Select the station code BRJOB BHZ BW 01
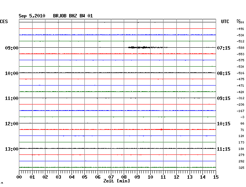The height and width of the screenshot is (187, 246). point(73,16)
